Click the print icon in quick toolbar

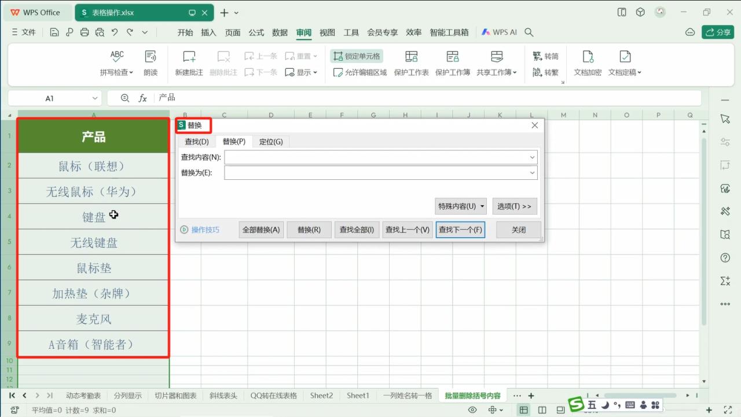point(85,32)
